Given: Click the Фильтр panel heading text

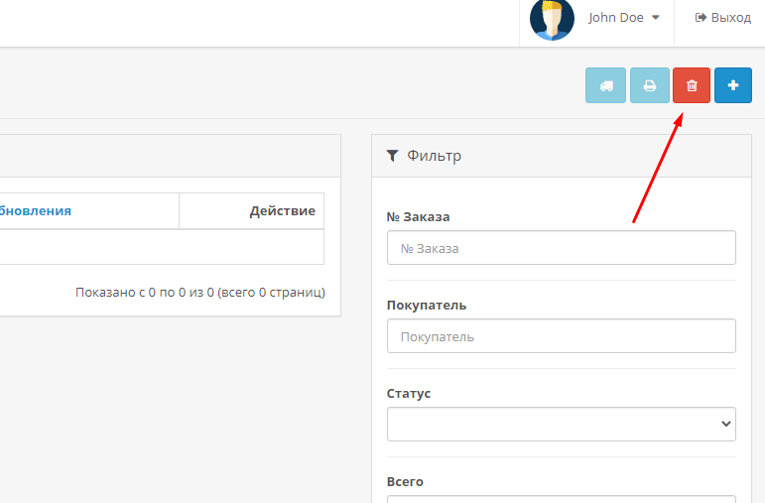Looking at the screenshot, I should tap(434, 156).
